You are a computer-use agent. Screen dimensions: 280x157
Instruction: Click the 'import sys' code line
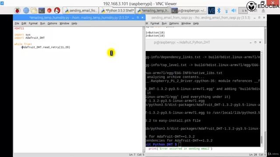pos(22,35)
